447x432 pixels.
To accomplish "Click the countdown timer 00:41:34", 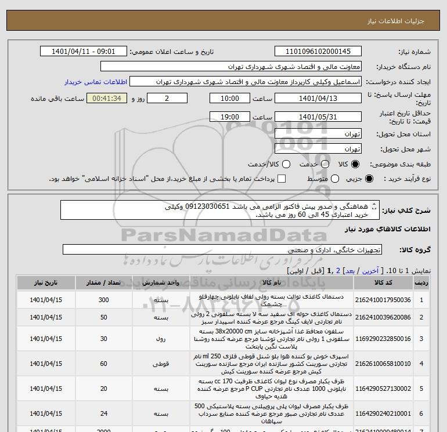I will (107, 98).
